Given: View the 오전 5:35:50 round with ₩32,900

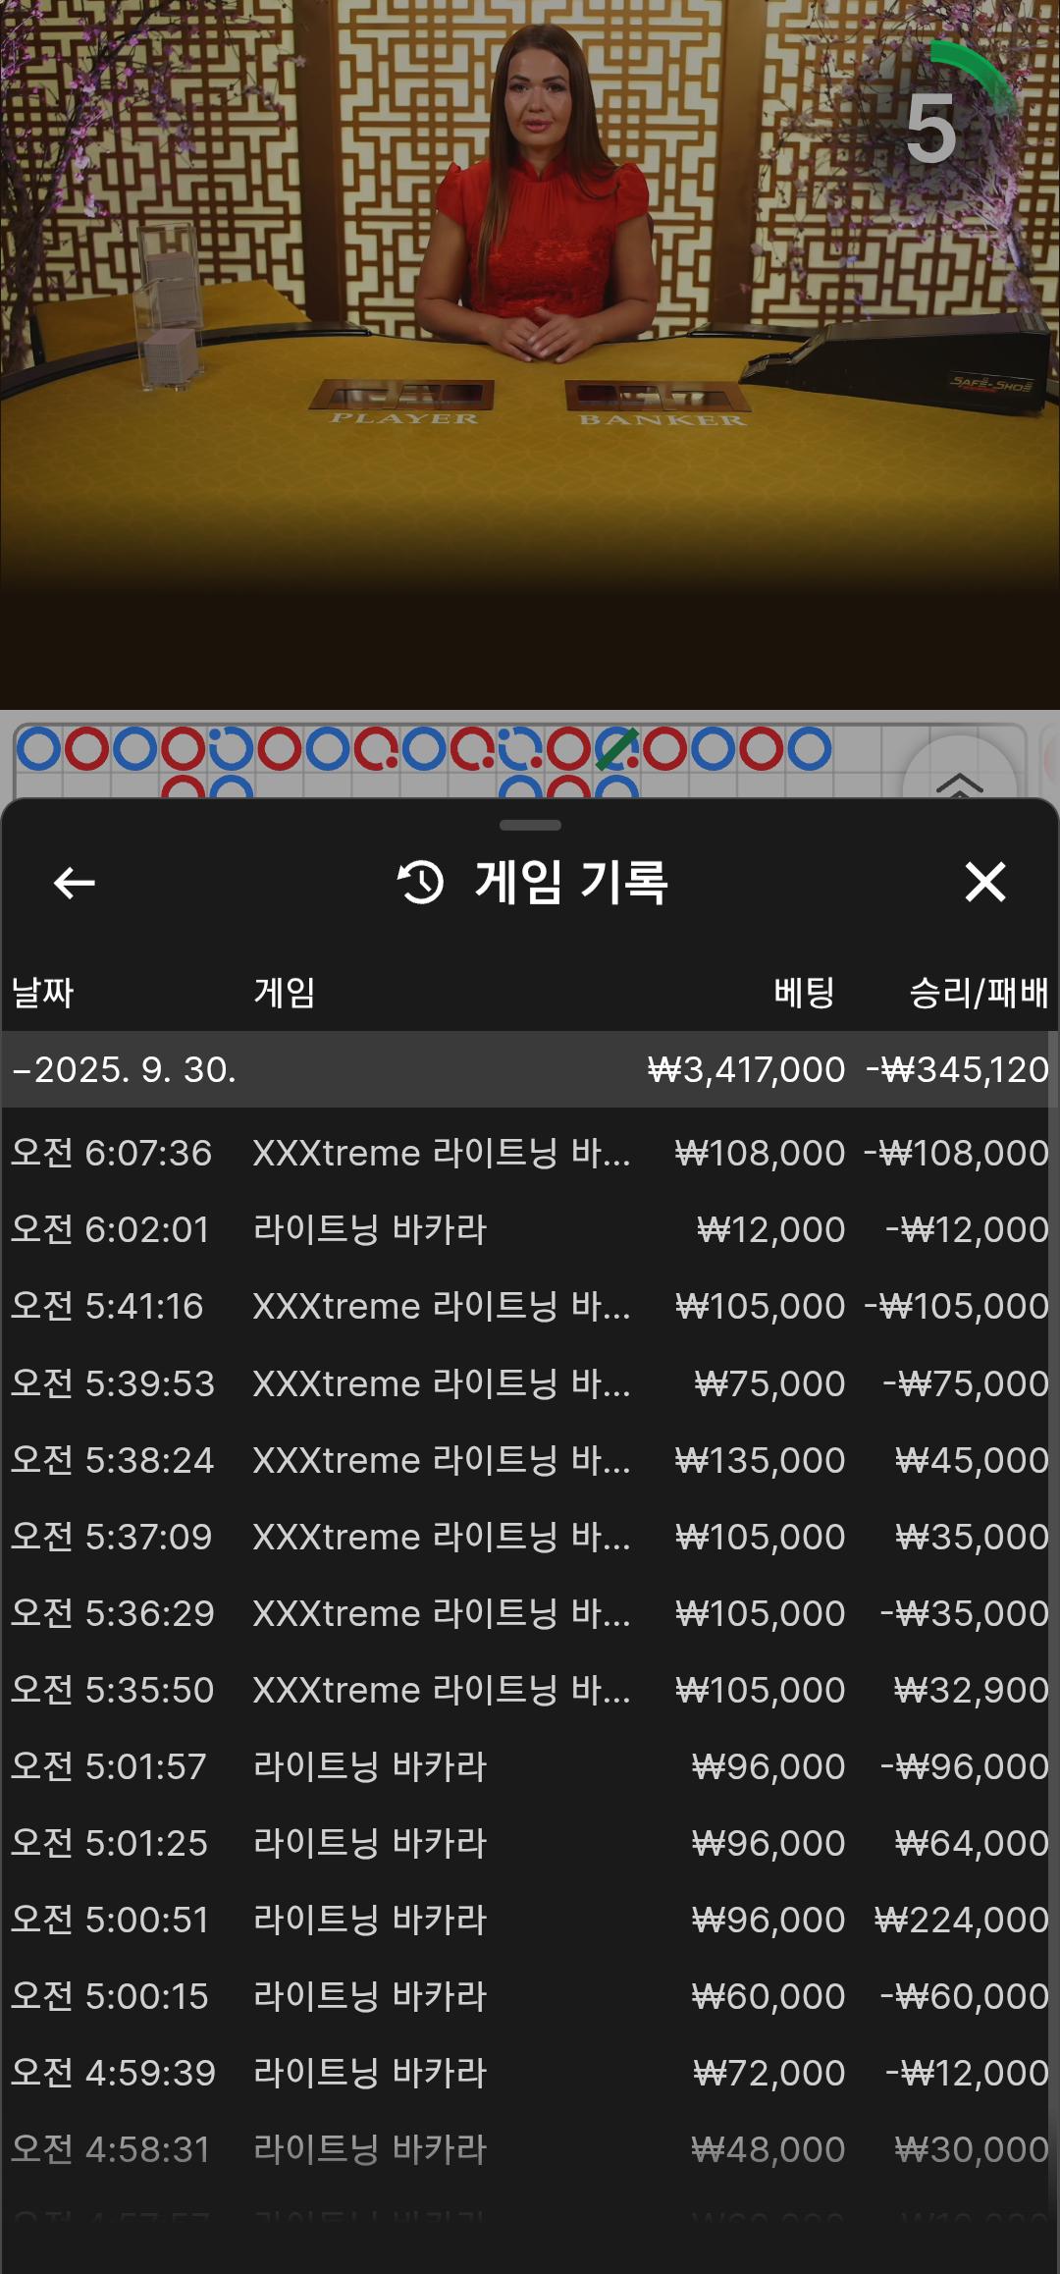Looking at the screenshot, I should pos(530,1690).
